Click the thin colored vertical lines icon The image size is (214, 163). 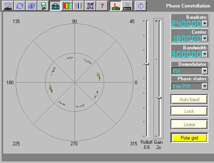click(x=79, y=6)
